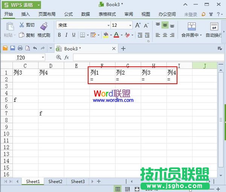This screenshot has height=192, width=226.
Task: Align text to the right
Action: click(x=172, y=35)
